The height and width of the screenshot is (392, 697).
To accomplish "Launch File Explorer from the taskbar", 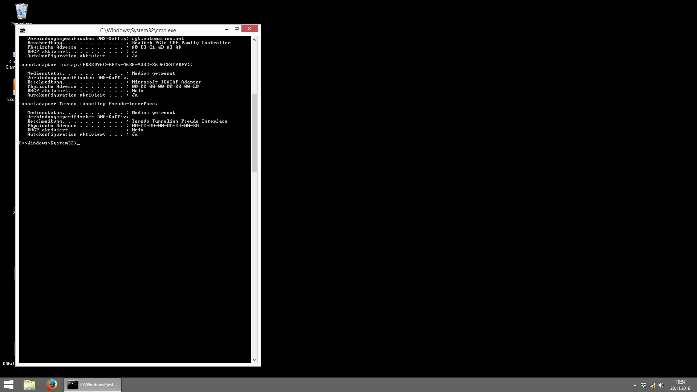I will click(x=29, y=385).
